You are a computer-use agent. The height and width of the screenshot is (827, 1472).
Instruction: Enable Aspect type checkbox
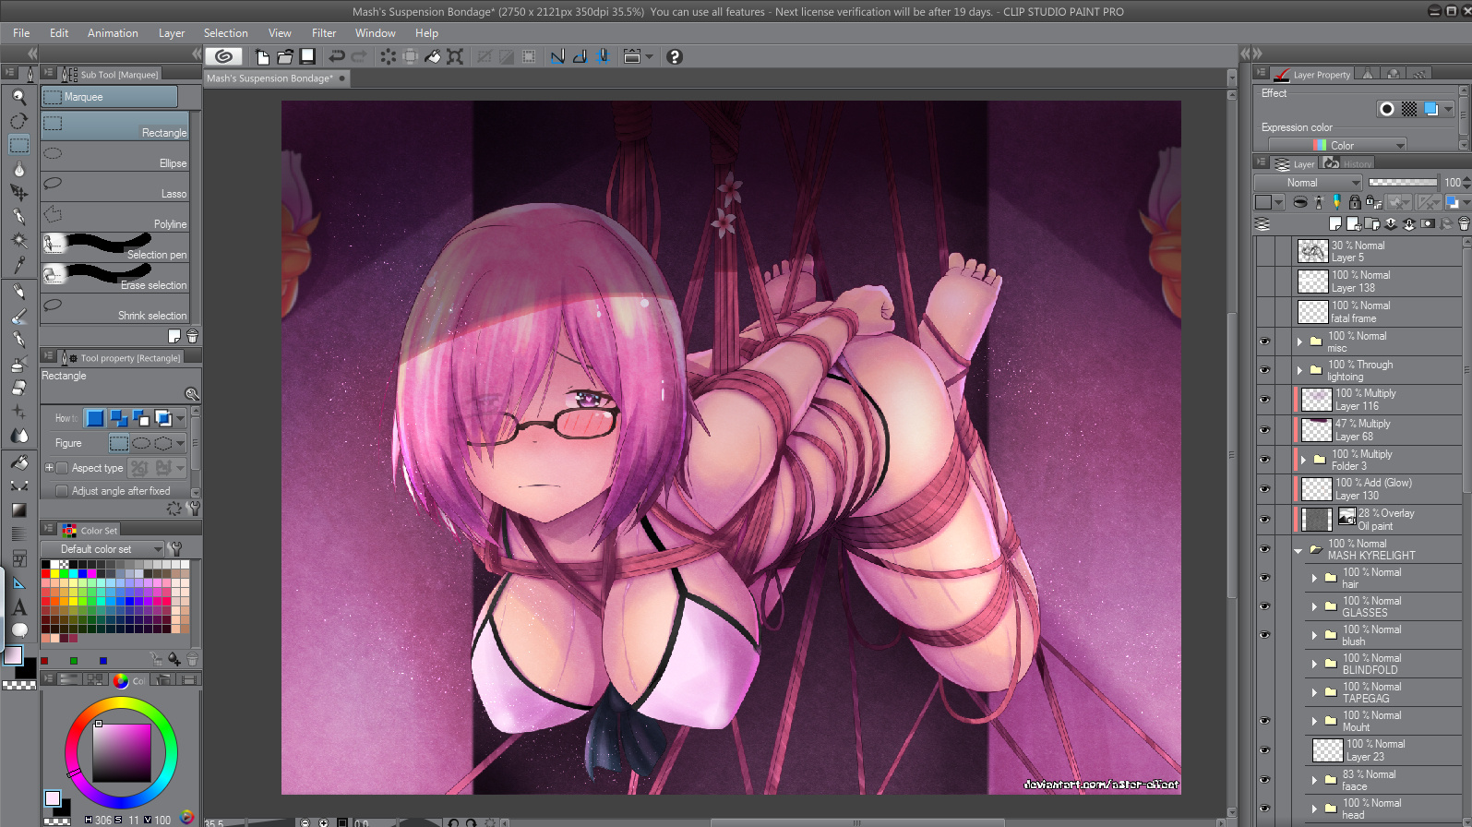pos(62,468)
